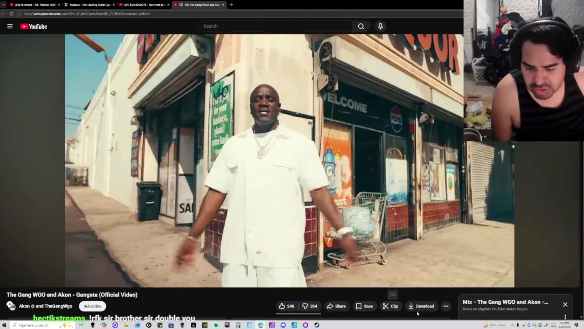Subscribe to the Akon channel

tap(92, 306)
